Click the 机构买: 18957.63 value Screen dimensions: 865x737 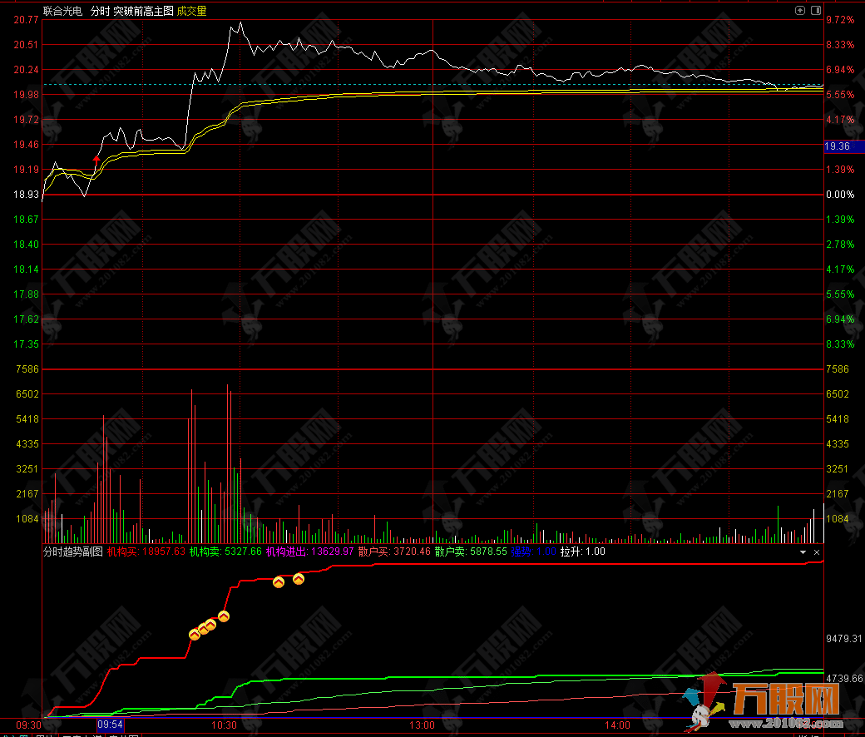coord(146,552)
